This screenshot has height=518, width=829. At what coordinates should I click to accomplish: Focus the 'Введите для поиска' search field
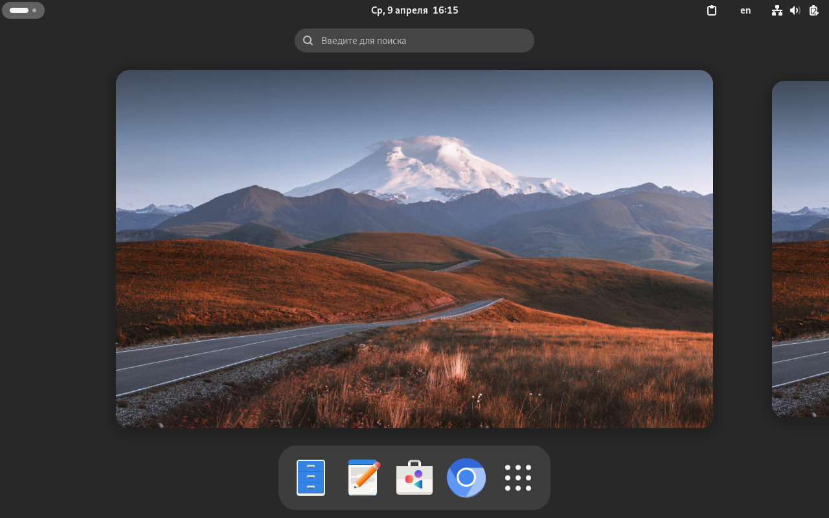point(421,41)
